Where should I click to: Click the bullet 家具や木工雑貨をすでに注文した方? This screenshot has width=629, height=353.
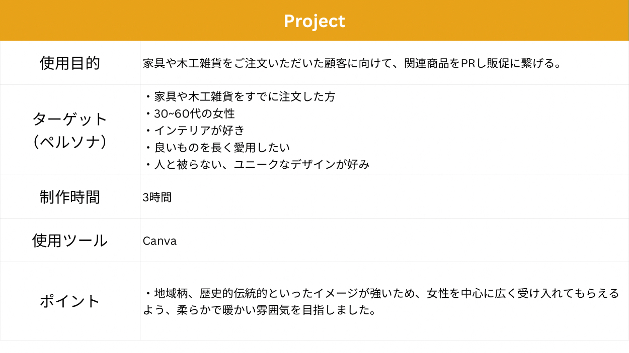click(244, 97)
